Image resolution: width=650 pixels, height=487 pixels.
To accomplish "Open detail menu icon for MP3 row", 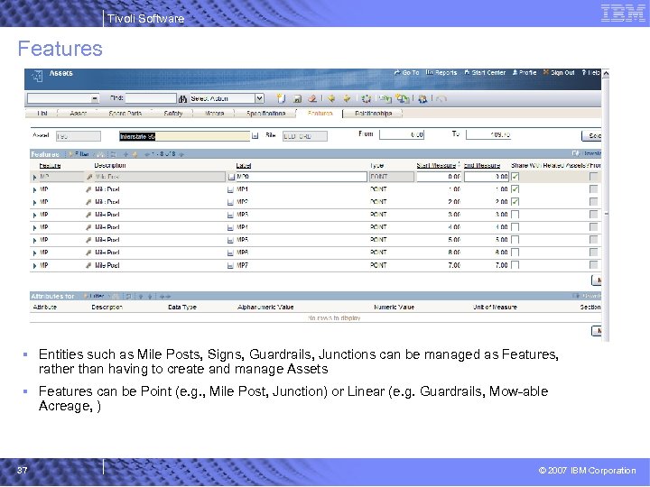I will coord(88,215).
